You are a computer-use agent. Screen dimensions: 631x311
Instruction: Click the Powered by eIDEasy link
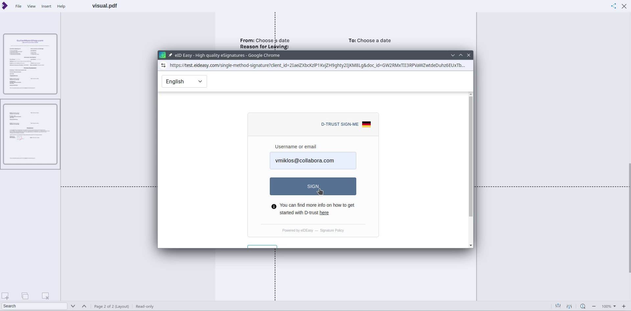(x=297, y=230)
